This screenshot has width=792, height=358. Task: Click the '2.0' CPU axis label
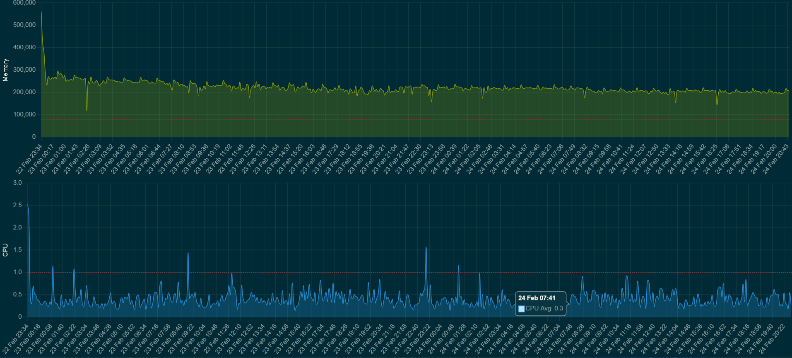tap(17, 227)
